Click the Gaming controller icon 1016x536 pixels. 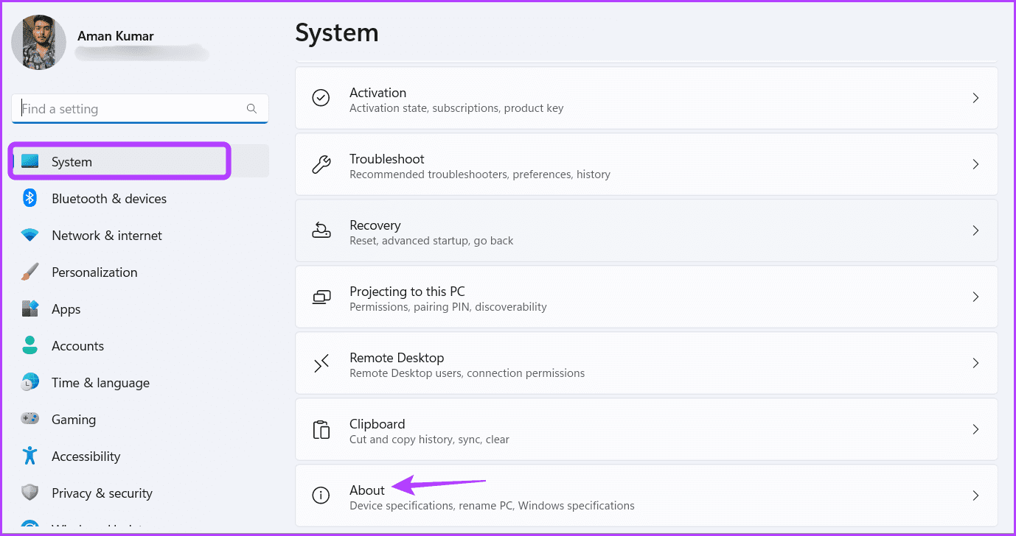coord(30,419)
